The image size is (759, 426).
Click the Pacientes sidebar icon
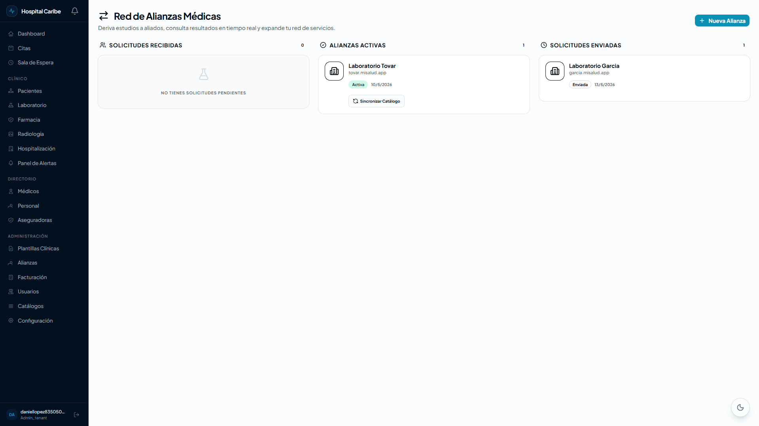pyautogui.click(x=11, y=91)
